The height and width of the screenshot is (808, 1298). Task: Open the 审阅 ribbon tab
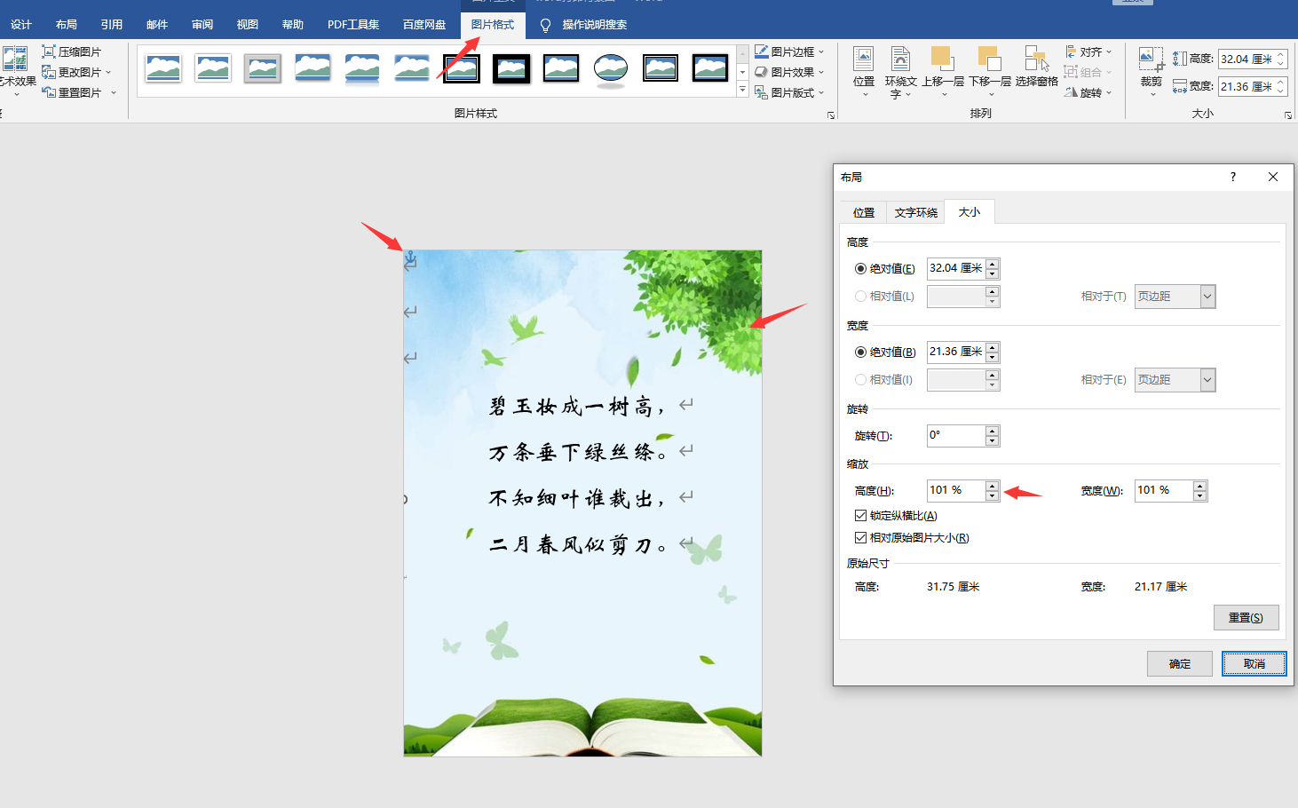(202, 25)
